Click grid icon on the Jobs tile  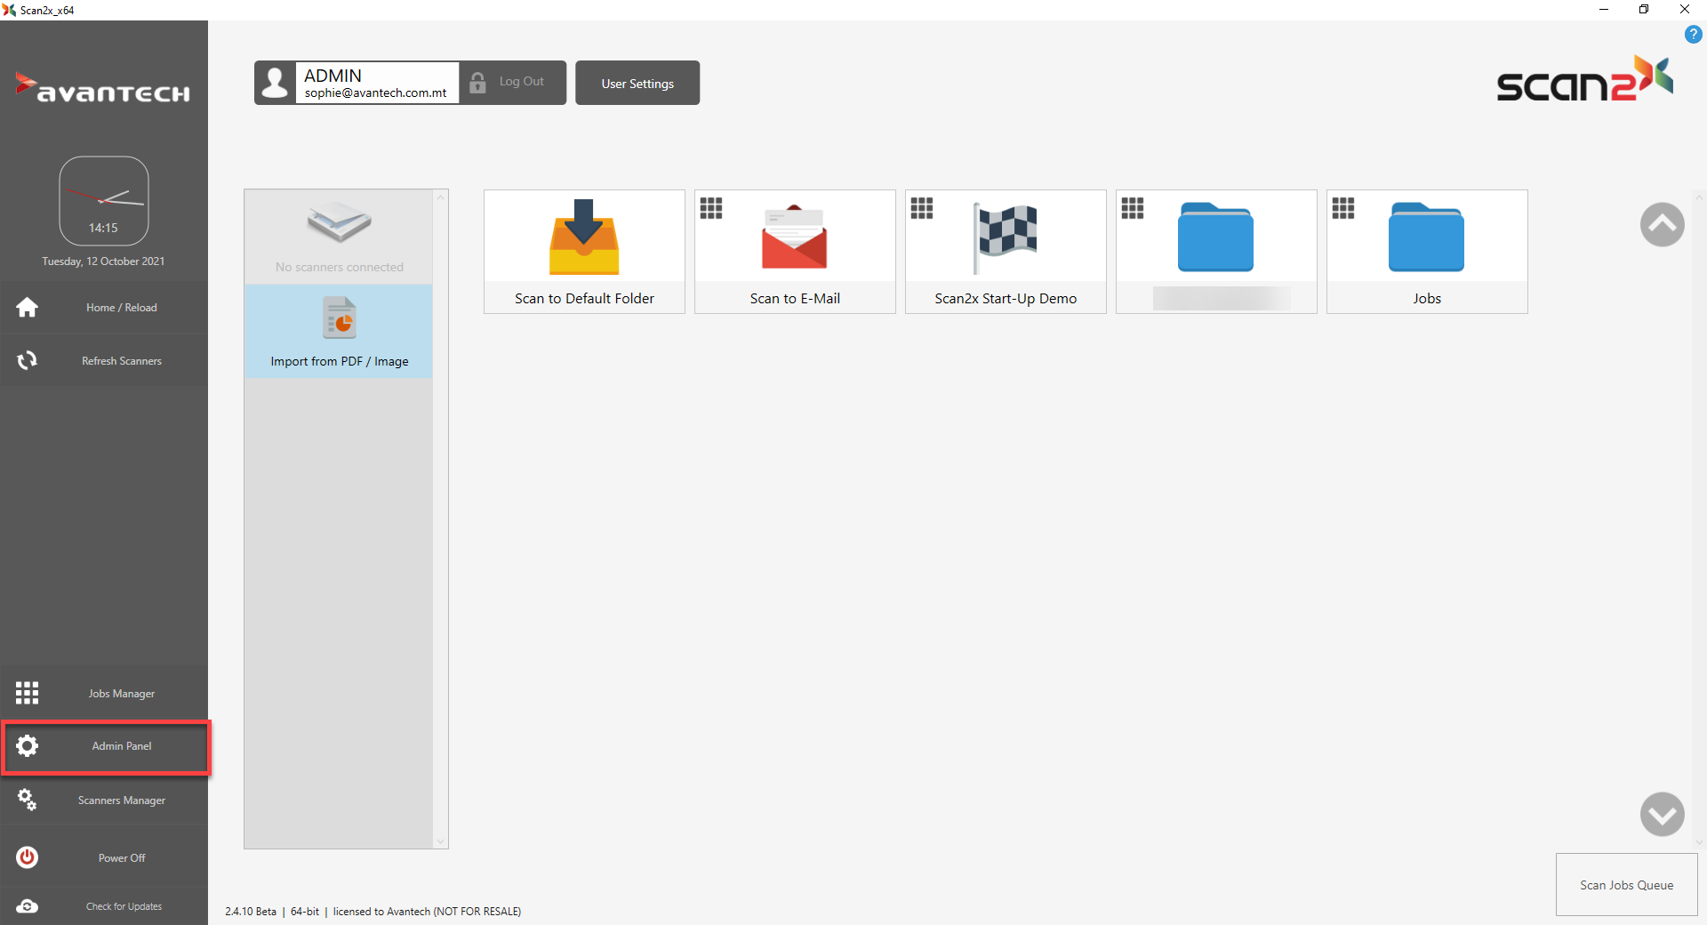click(1342, 208)
